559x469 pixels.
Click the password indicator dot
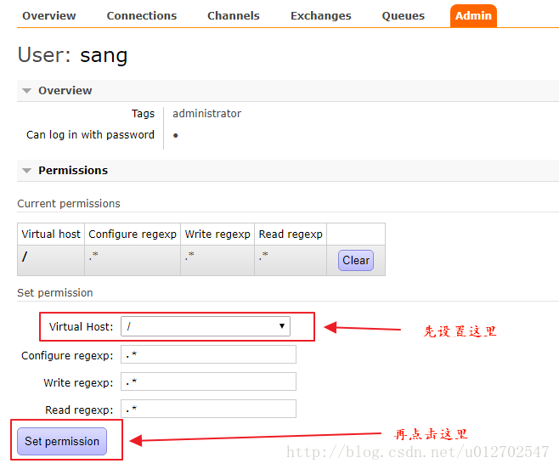(x=175, y=135)
